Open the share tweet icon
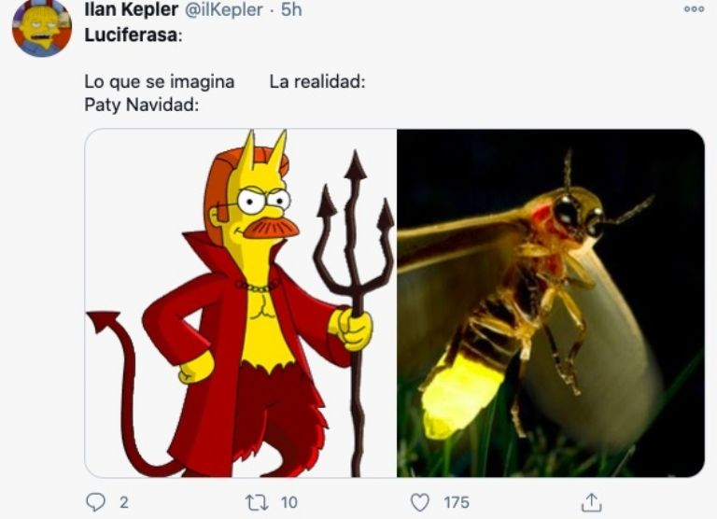 590,502
